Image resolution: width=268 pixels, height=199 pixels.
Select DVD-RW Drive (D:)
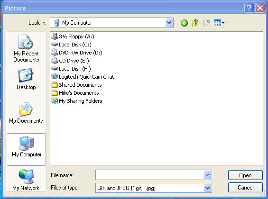point(76,53)
